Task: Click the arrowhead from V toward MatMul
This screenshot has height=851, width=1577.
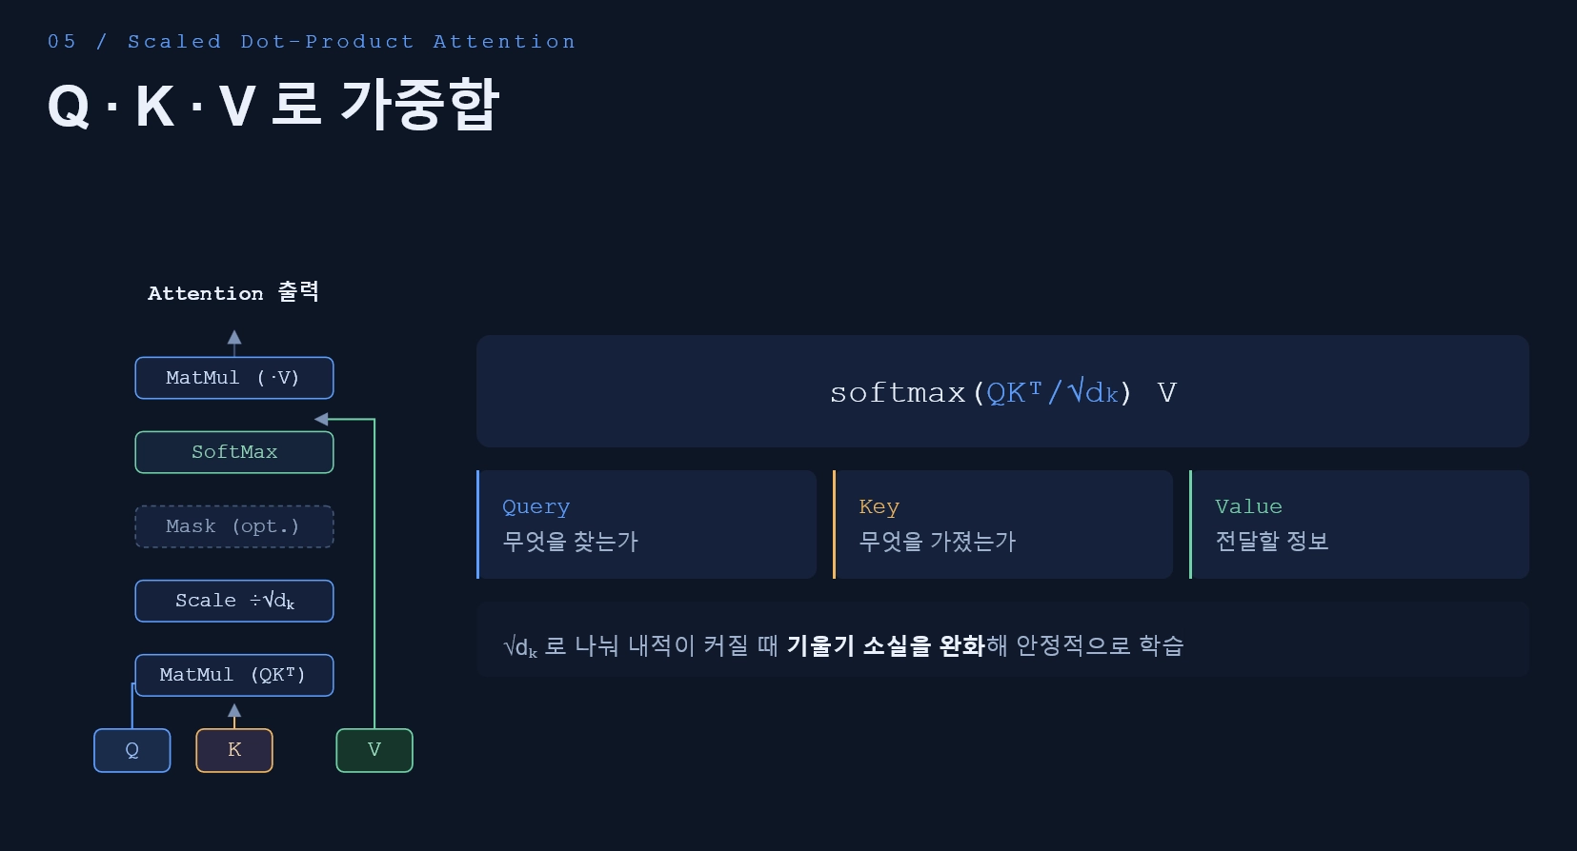Action: click(321, 419)
